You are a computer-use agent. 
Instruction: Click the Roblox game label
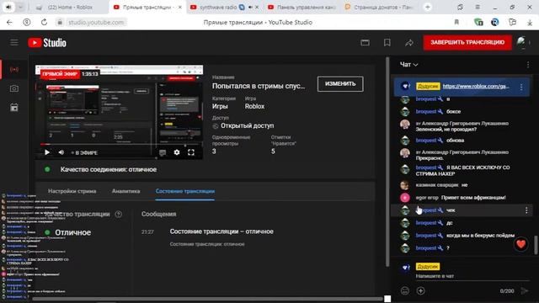(254, 107)
